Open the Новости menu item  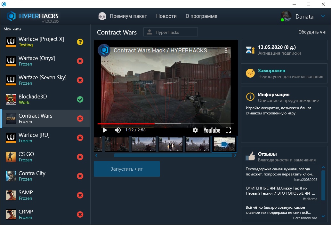pos(166,16)
